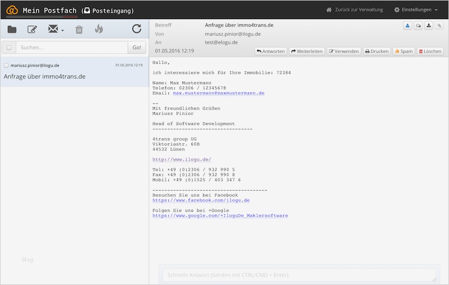The height and width of the screenshot is (285, 449).
Task: Focus the Schnelle Antwort quick reply box
Action: 299,275
